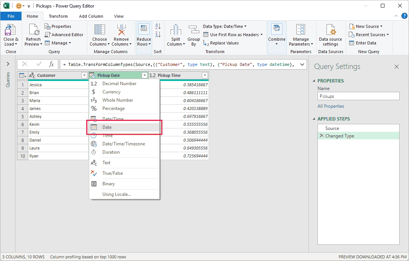Click the All Properties link
The height and width of the screenshot is (261, 409).
[331, 106]
